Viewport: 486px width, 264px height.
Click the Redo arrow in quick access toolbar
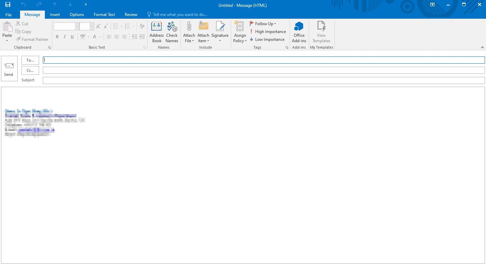coord(39,4)
